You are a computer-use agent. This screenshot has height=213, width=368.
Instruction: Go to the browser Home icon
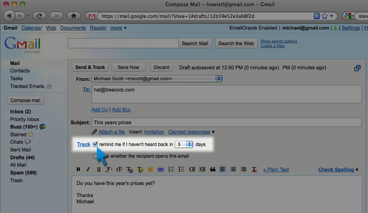[x=74, y=16]
